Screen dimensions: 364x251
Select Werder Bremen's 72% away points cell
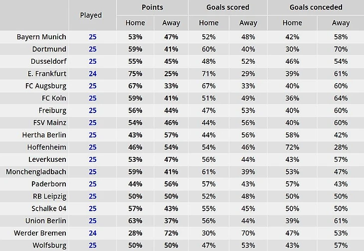(x=171, y=233)
